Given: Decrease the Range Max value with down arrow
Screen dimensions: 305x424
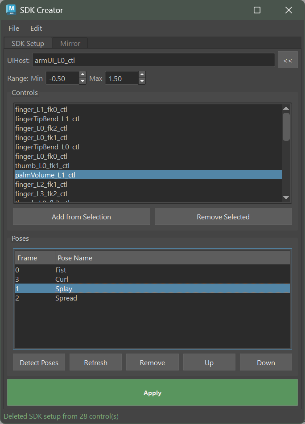Looking at the screenshot, I should (142, 81).
